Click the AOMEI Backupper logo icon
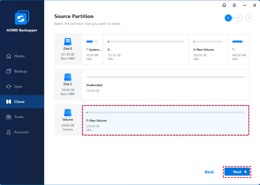 (22, 18)
